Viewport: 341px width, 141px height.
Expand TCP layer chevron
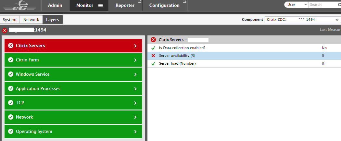click(135, 103)
